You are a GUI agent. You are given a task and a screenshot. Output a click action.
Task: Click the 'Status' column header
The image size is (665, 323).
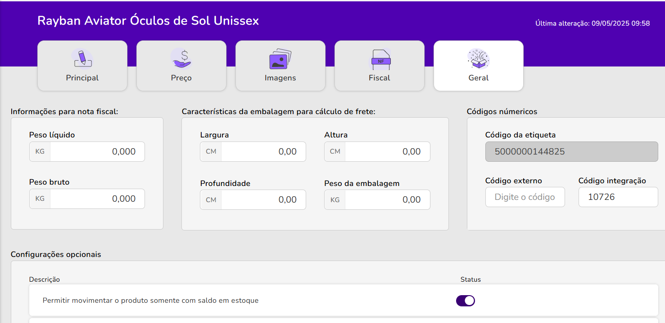[470, 279]
